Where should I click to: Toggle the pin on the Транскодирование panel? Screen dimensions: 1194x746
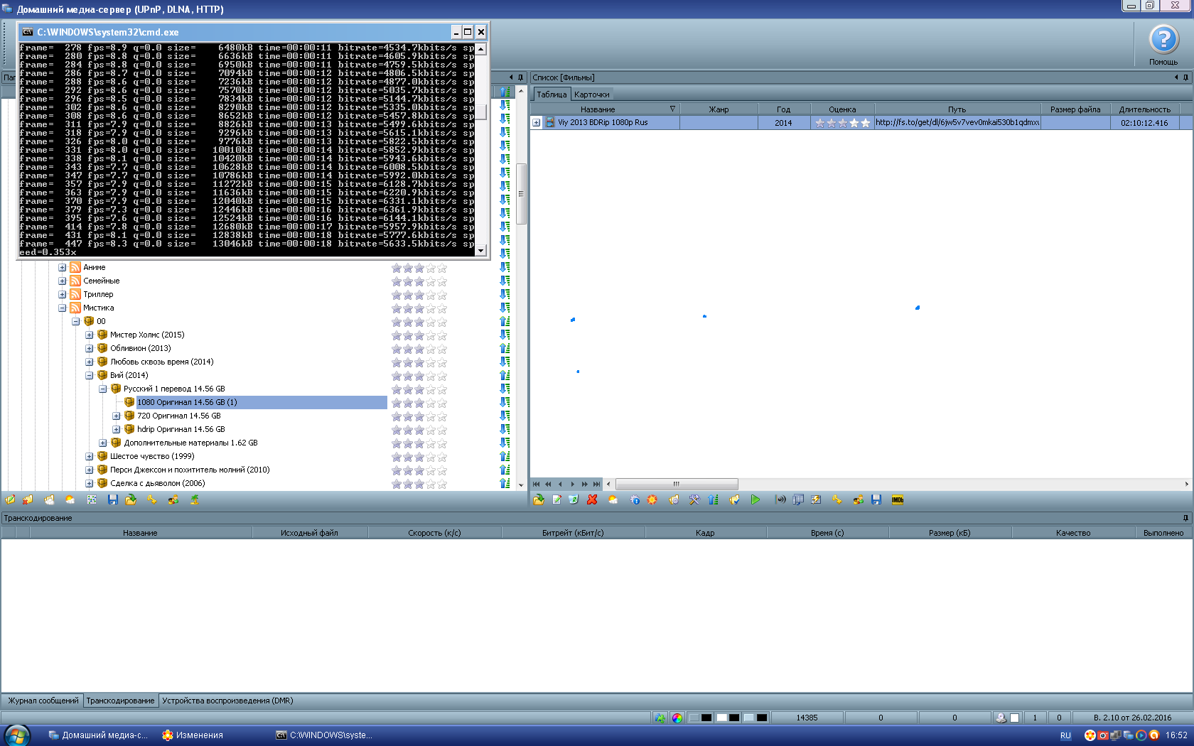1185,518
